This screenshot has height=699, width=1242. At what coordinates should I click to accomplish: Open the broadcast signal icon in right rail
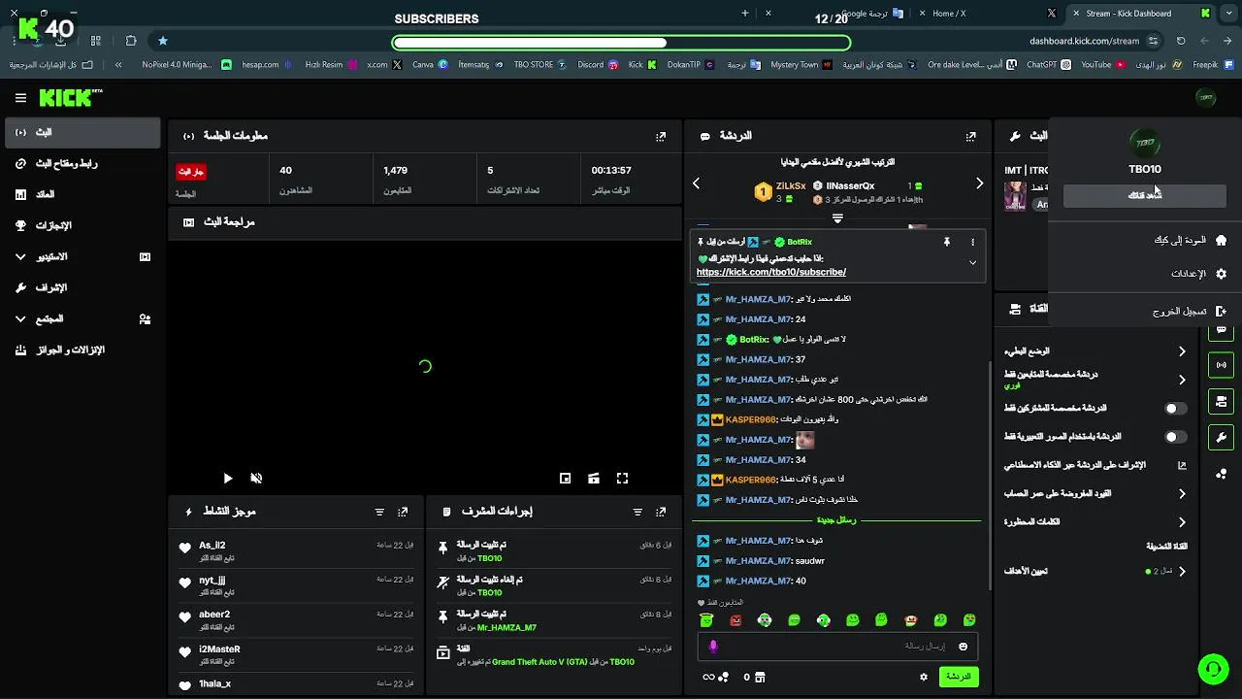(1221, 365)
